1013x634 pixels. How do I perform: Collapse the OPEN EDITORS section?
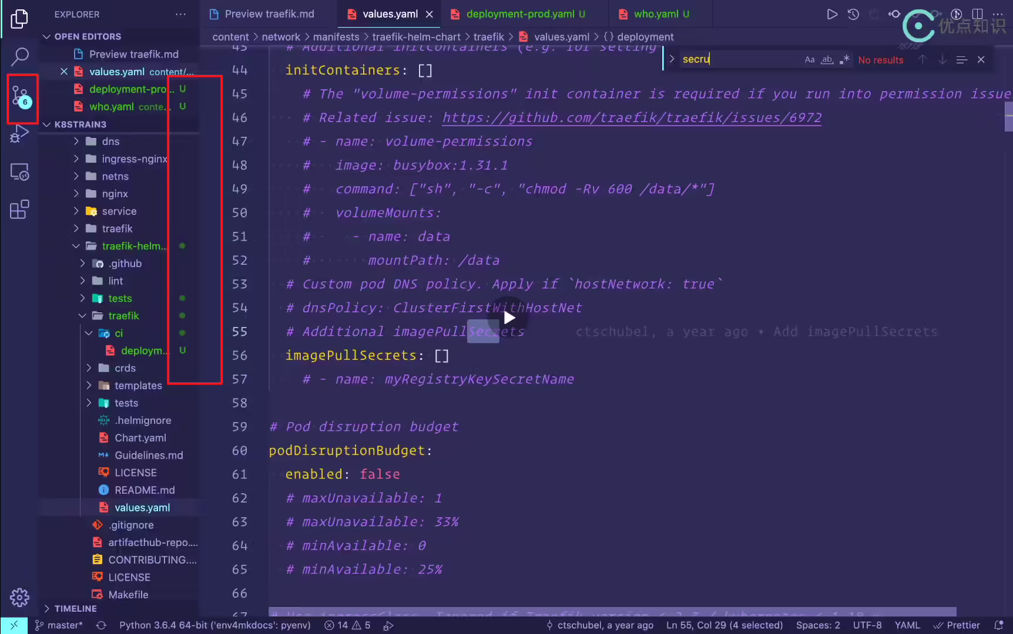click(x=46, y=36)
